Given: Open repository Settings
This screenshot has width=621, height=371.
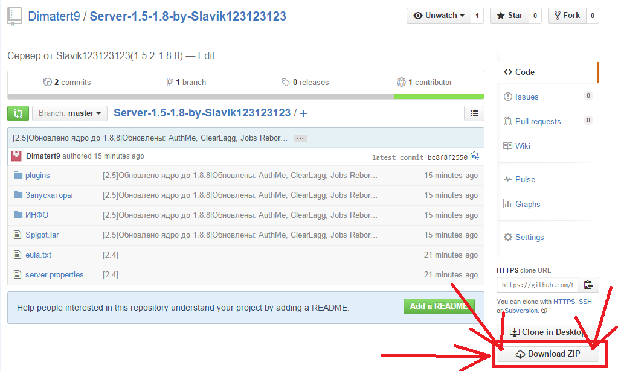Looking at the screenshot, I should coord(530,237).
